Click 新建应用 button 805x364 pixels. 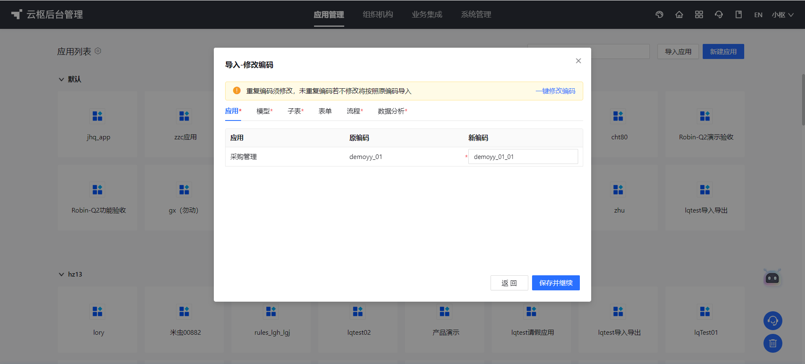(723, 51)
